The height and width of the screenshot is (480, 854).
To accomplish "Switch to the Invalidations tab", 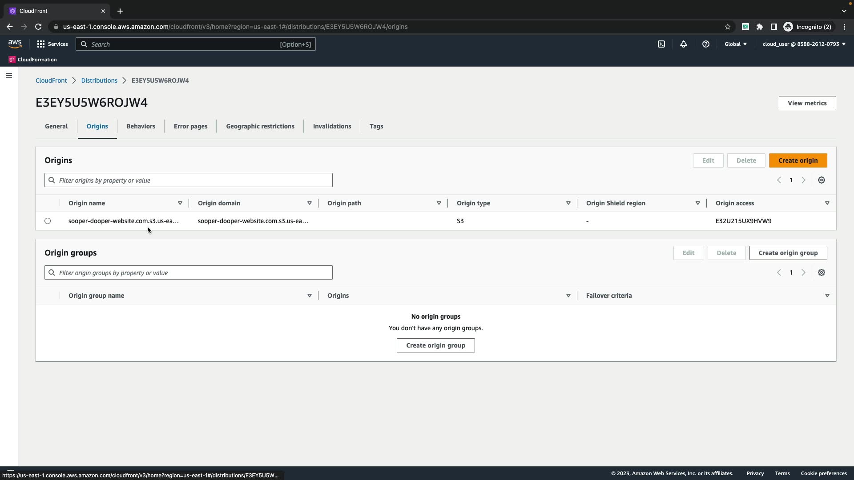I will 332,126.
